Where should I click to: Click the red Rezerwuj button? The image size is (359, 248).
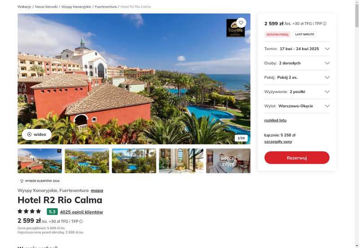[x=297, y=157]
